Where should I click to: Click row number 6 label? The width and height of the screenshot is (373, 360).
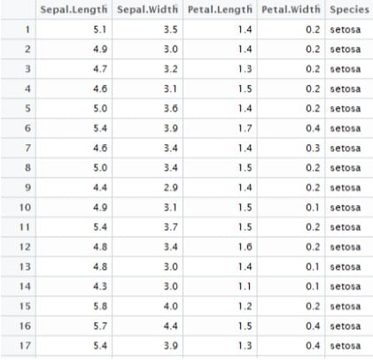(27, 128)
